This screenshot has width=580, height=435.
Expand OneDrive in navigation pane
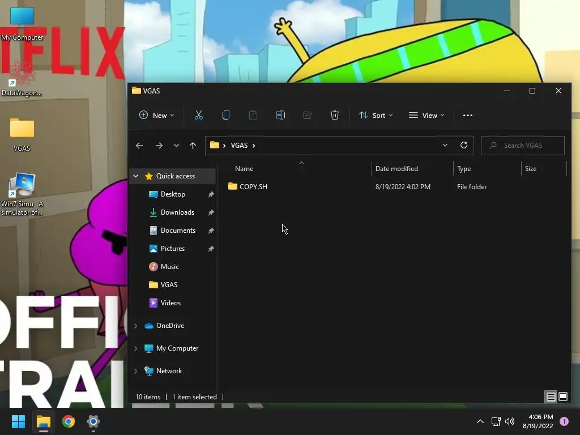[x=136, y=326]
